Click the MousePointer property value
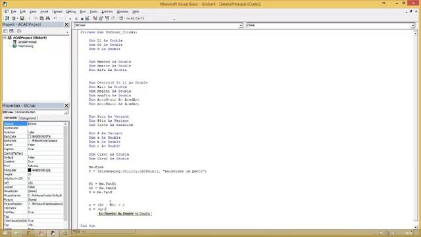Screen dimensions: 421x237 point(45,196)
